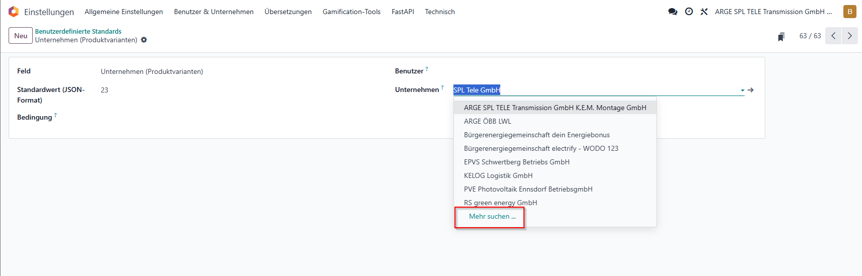Open the conversations chat icon
Viewport: 862px width, 276px height.
(x=673, y=12)
